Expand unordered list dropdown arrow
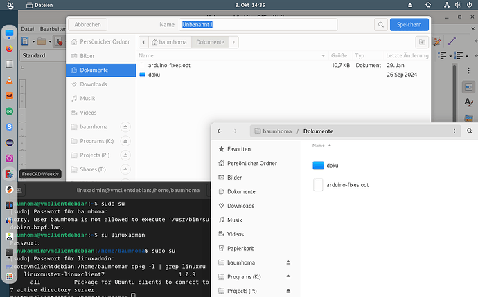The image size is (478, 297). (450, 56)
